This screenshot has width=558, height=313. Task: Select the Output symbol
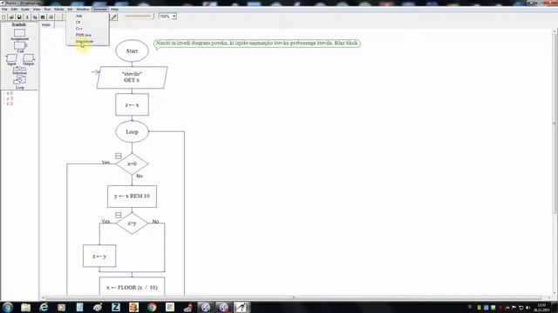(x=29, y=59)
